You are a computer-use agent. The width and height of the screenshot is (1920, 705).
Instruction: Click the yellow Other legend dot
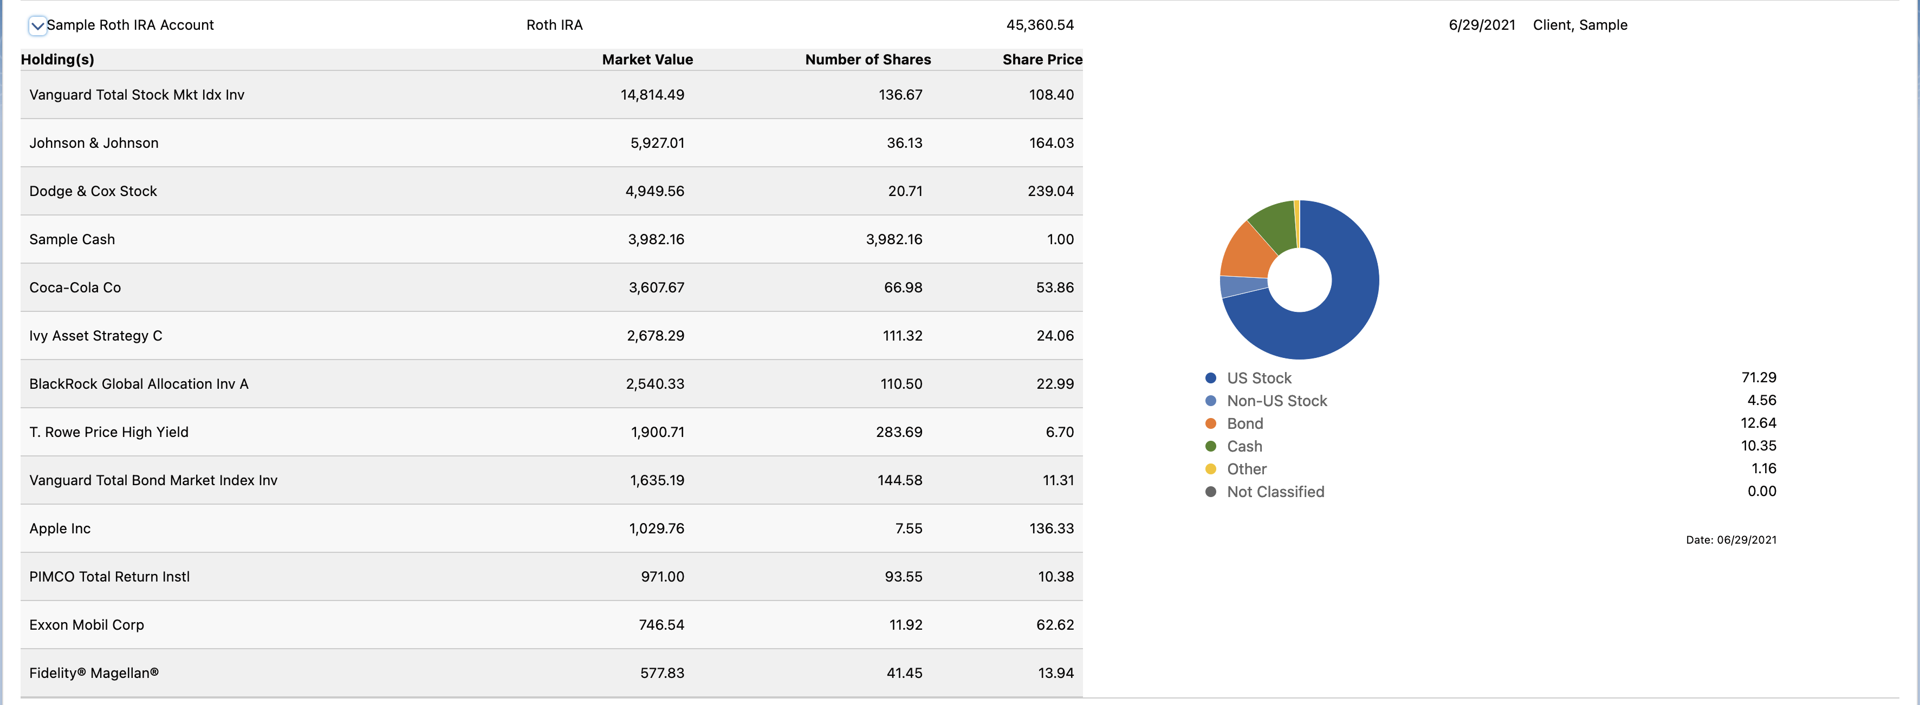pyautogui.click(x=1210, y=469)
